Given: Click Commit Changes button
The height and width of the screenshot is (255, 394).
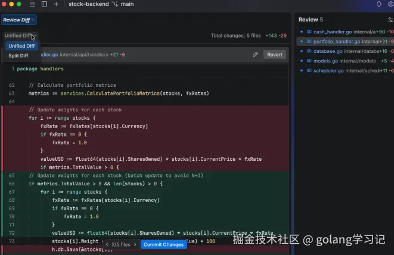Looking at the screenshot, I should pyautogui.click(x=163, y=244).
